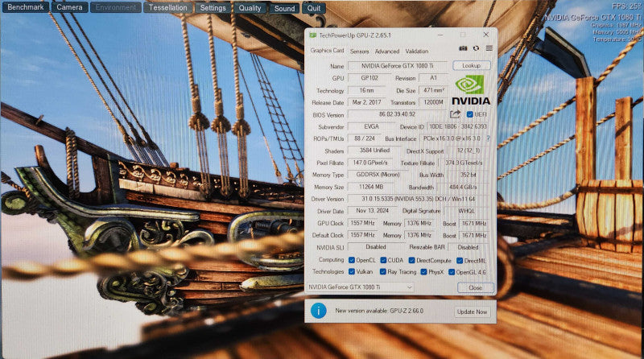Click the Memory Size value 11264 MB
644x359 pixels.
(371, 187)
